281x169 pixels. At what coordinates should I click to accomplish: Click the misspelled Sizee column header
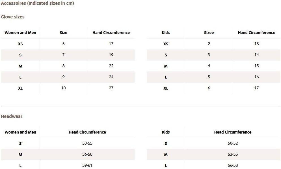209,33
